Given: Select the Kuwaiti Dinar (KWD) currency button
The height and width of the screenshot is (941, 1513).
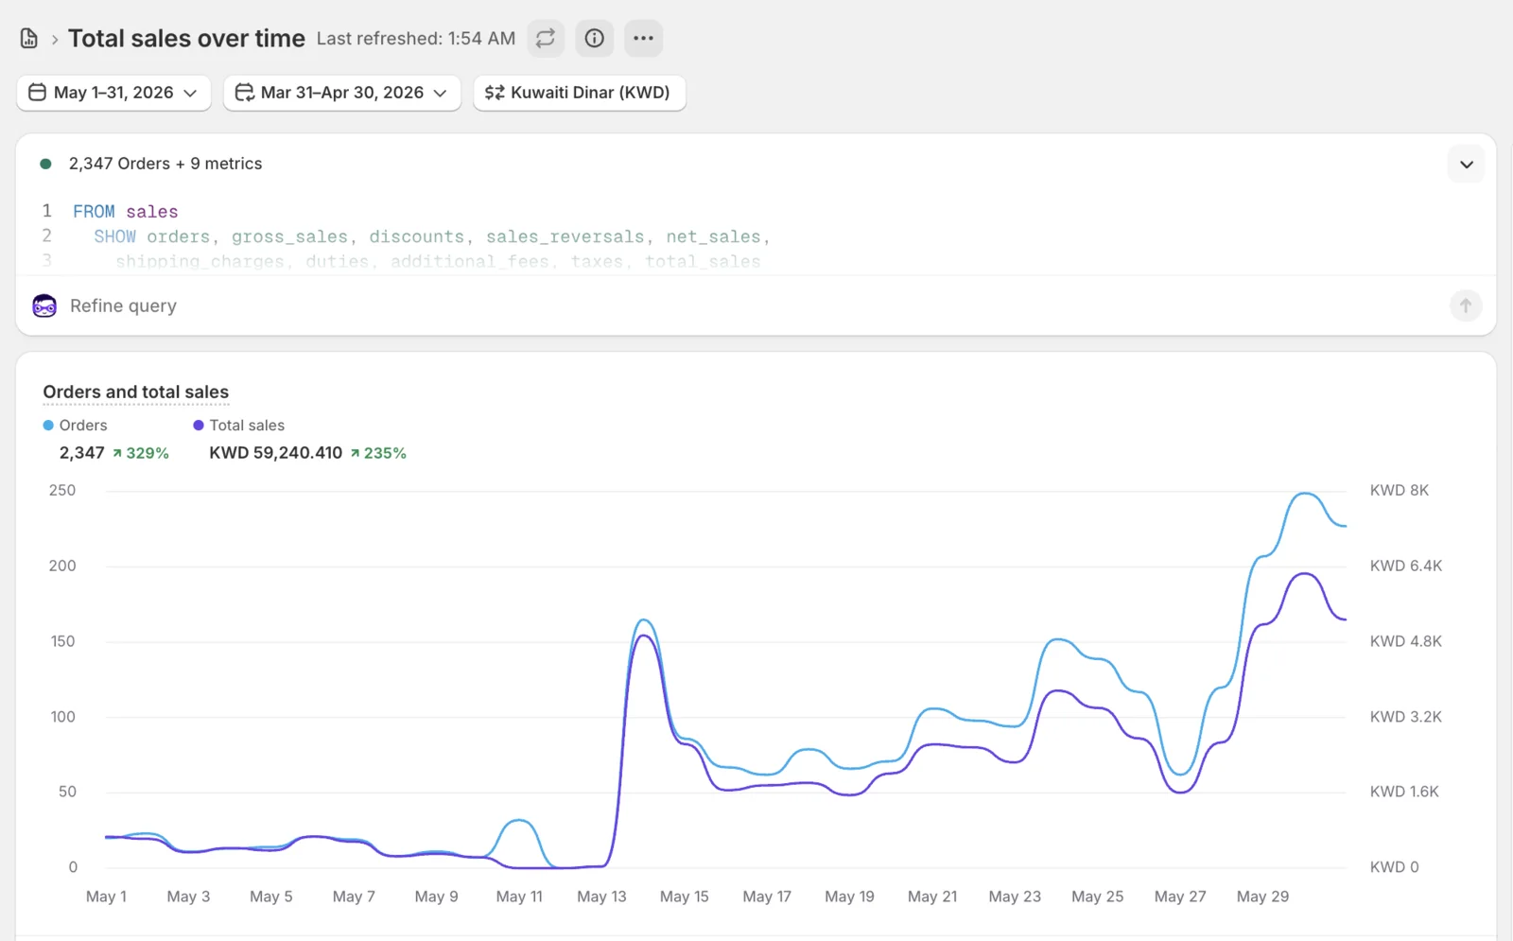Looking at the screenshot, I should [x=580, y=93].
